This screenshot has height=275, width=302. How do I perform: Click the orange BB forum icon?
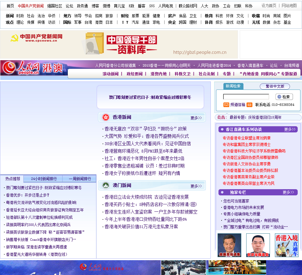[249, 105]
